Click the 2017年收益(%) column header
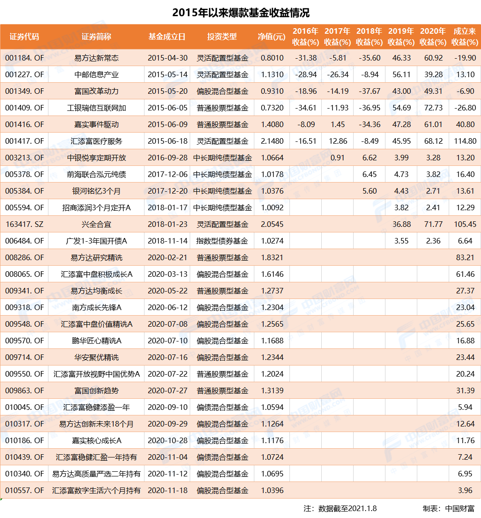This screenshot has height=518, width=481. [337, 37]
